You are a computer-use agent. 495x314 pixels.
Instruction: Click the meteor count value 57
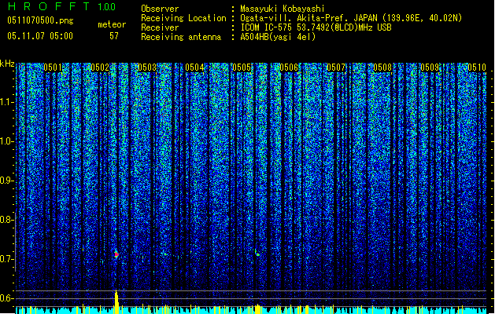coord(114,36)
